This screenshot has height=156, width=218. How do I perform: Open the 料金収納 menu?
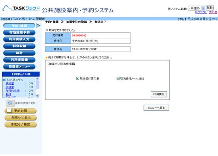[x=19, y=46]
